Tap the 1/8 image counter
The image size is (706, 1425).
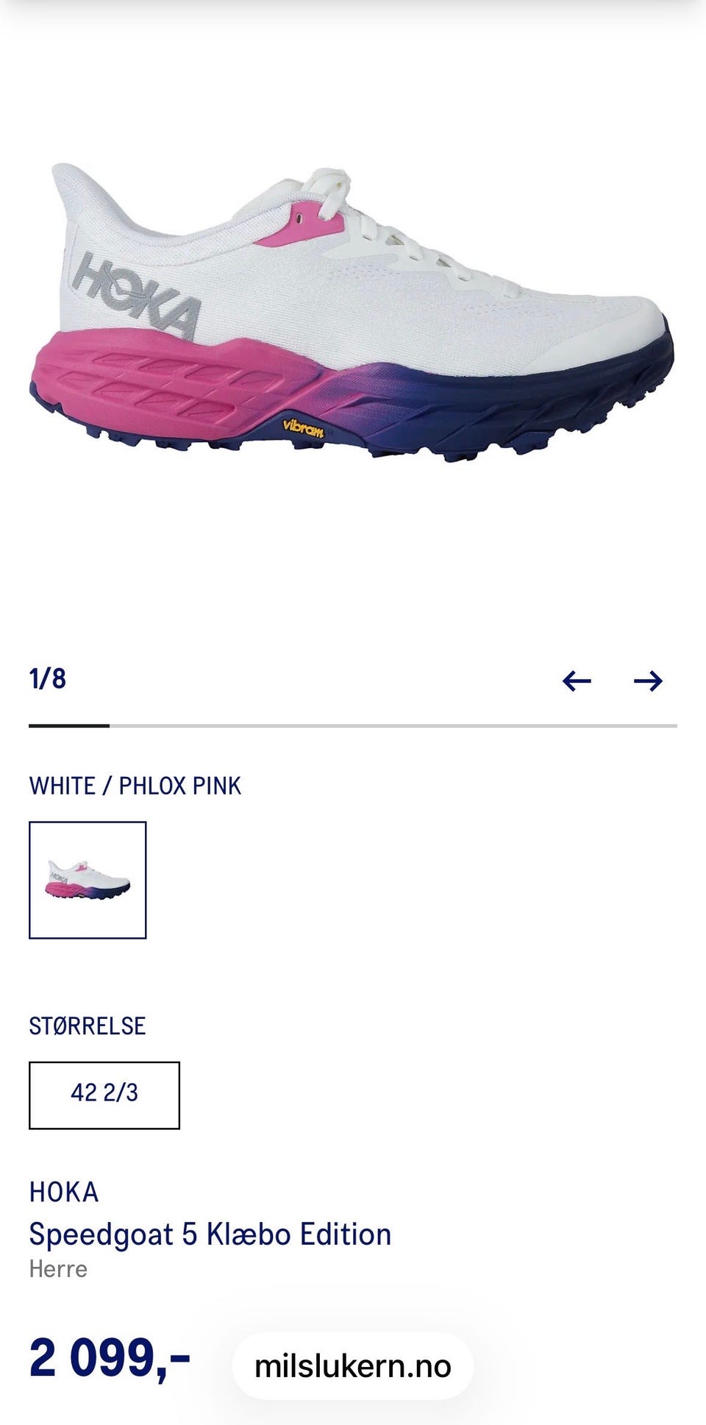click(x=48, y=678)
